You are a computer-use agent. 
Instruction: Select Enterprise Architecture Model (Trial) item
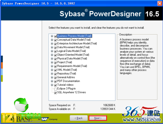pos(77,43)
